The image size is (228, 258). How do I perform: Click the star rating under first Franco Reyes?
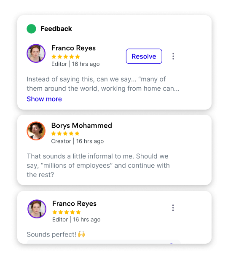point(66,57)
